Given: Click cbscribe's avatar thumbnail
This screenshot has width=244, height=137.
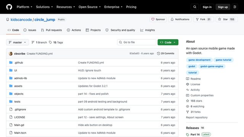Looking at the screenshot, I should point(11,54).
